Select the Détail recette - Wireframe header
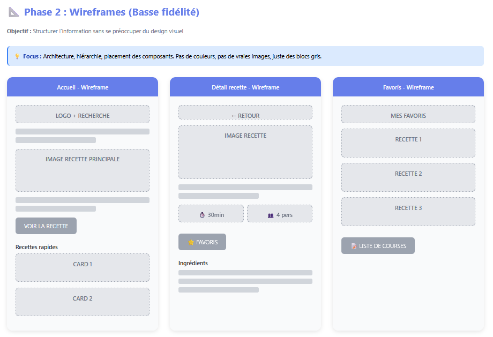Screen dimensions: 493x337 tap(245, 87)
